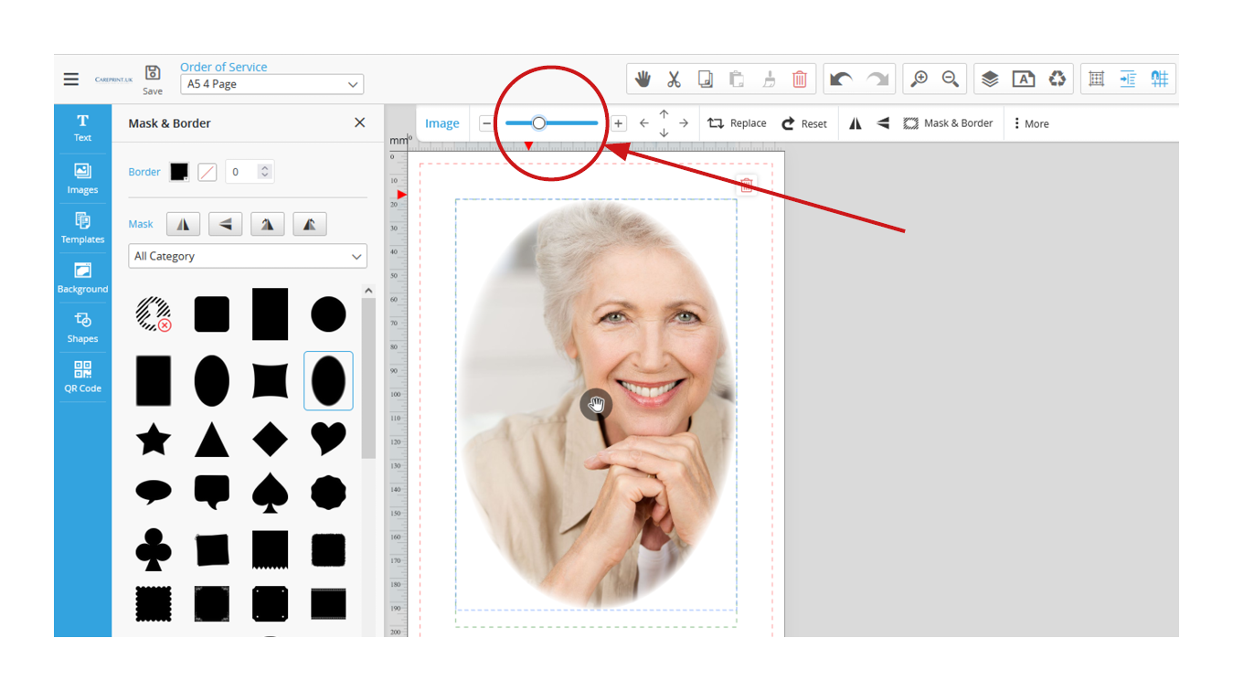The width and height of the screenshot is (1233, 691).
Task: Select the remove mask option
Action: click(154, 314)
